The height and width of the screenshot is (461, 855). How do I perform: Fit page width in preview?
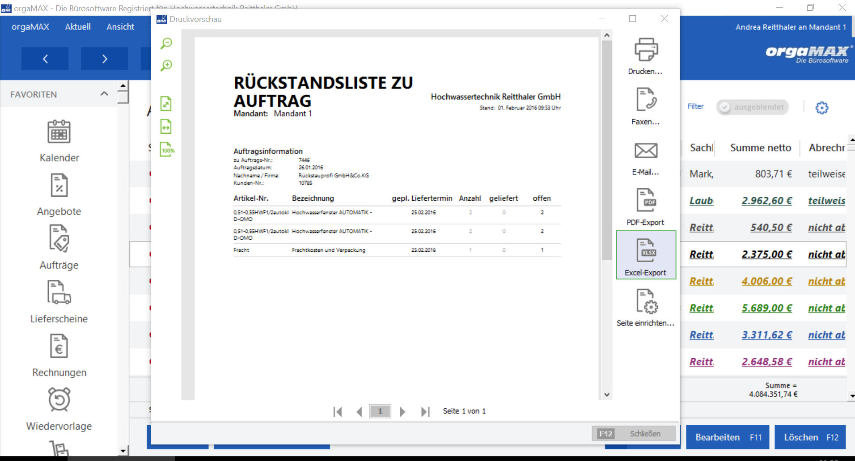point(166,127)
